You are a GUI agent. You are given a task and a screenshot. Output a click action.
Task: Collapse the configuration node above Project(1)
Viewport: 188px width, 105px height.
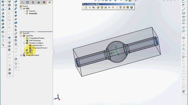[x=21, y=8]
